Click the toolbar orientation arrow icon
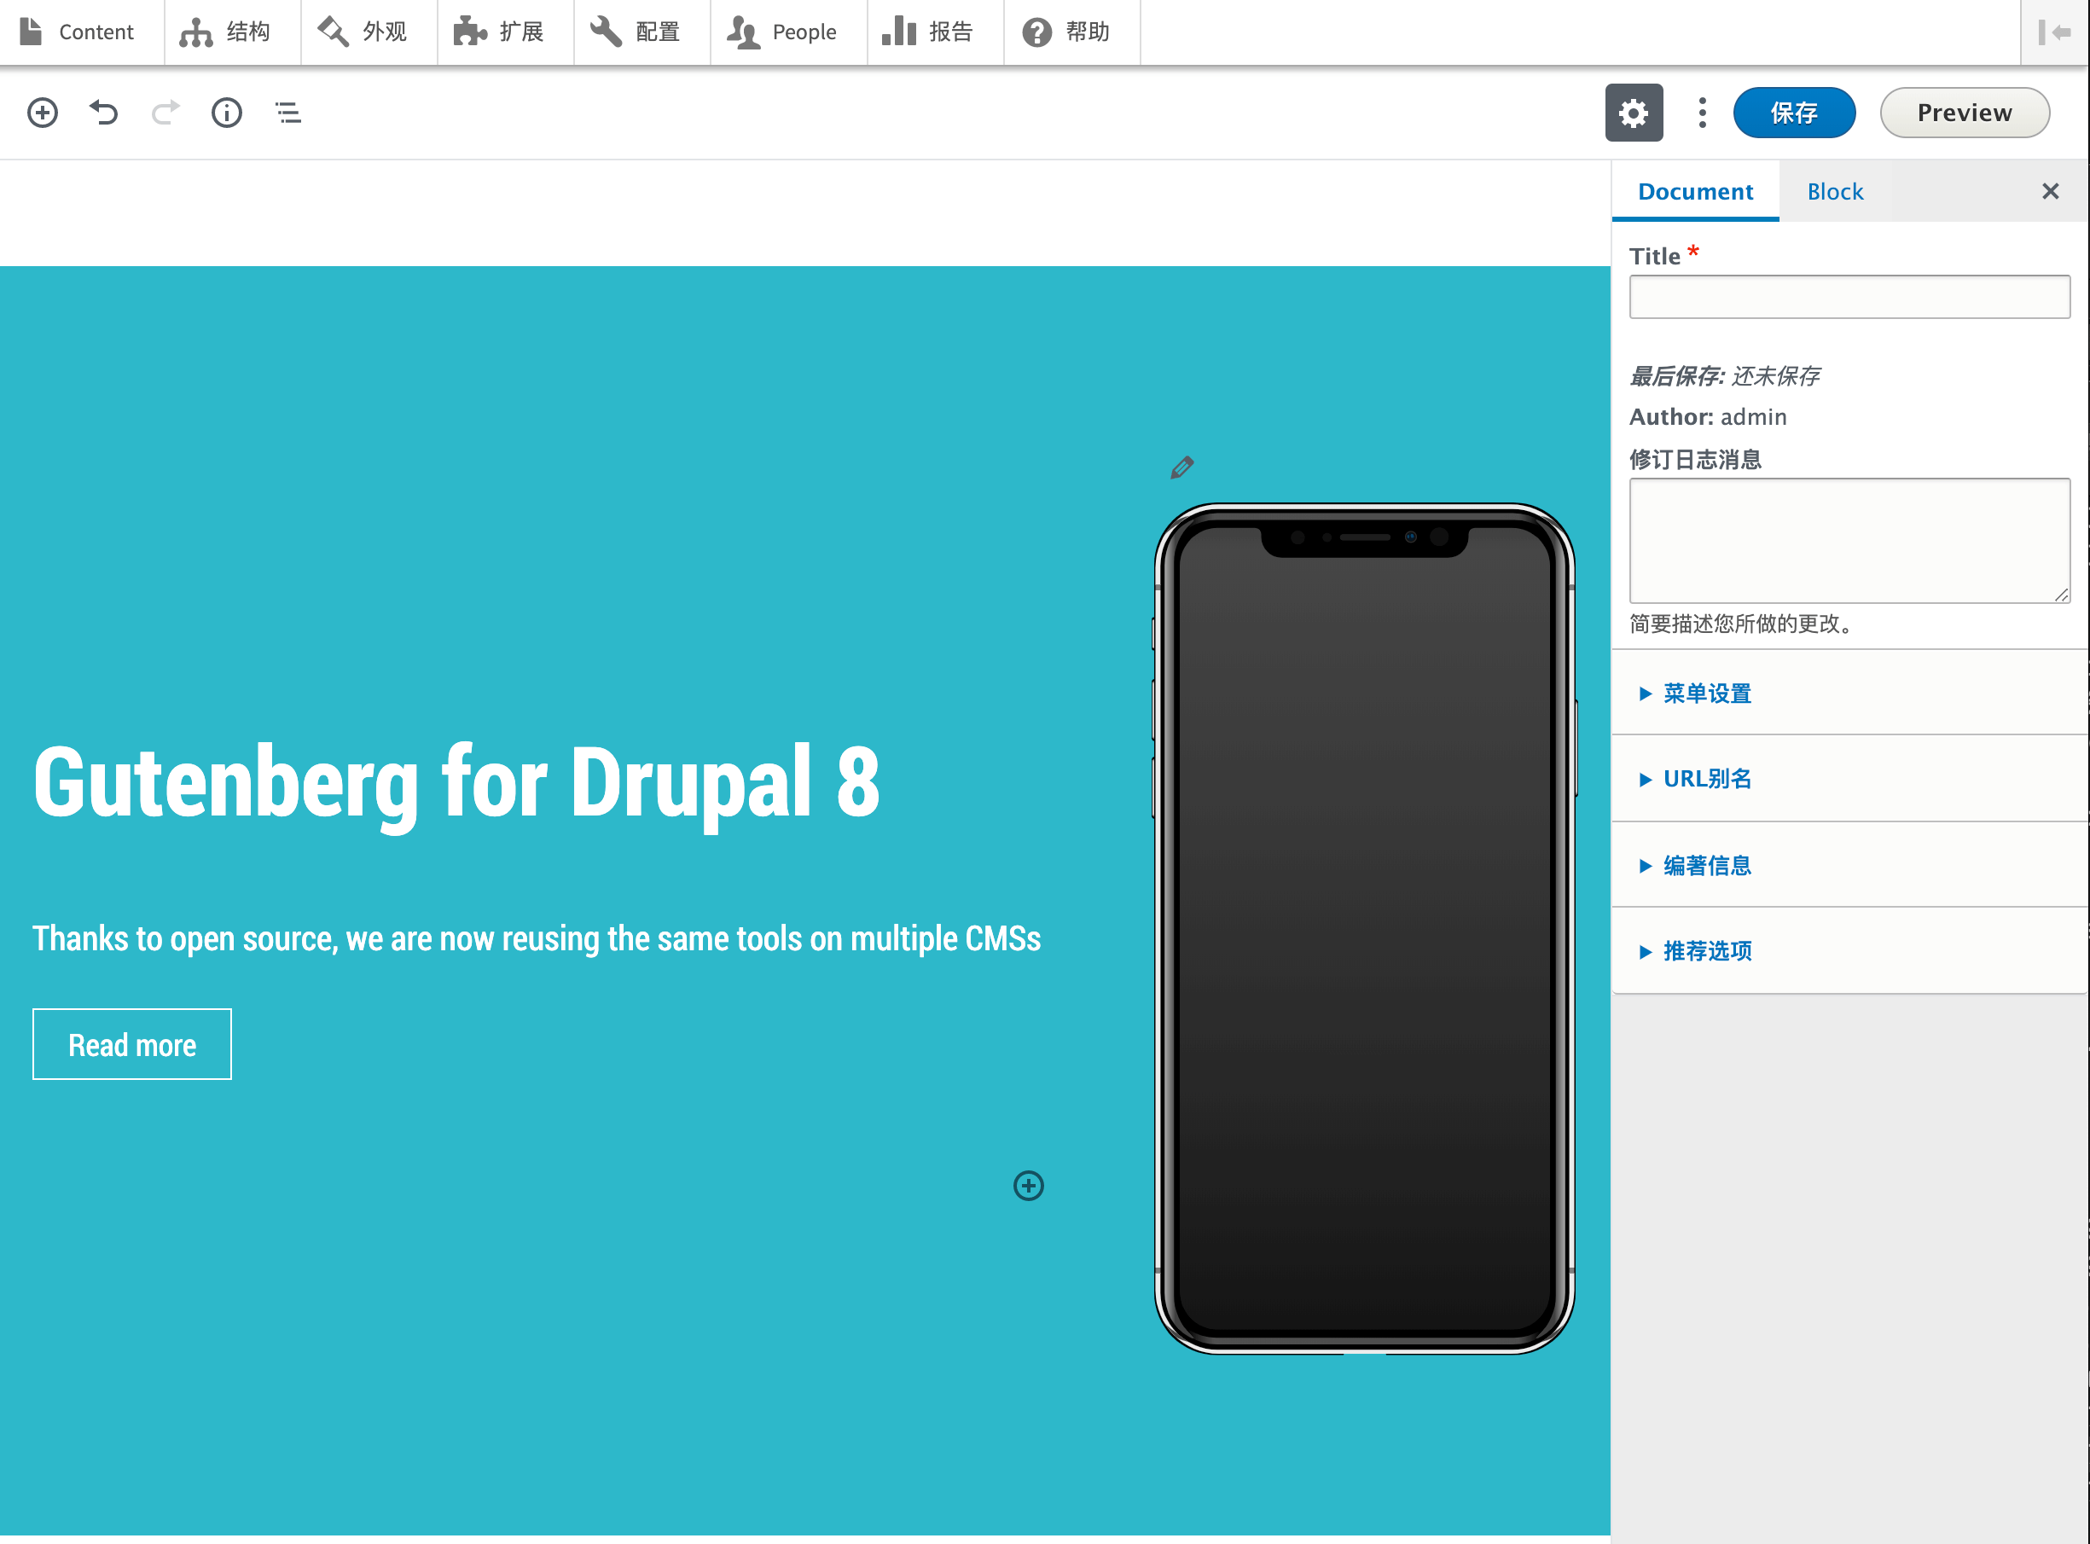Image resolution: width=2090 pixels, height=1544 pixels. point(2053,32)
